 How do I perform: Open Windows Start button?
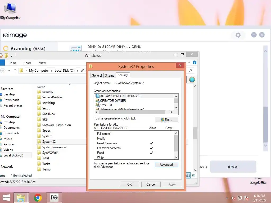[6, 198]
